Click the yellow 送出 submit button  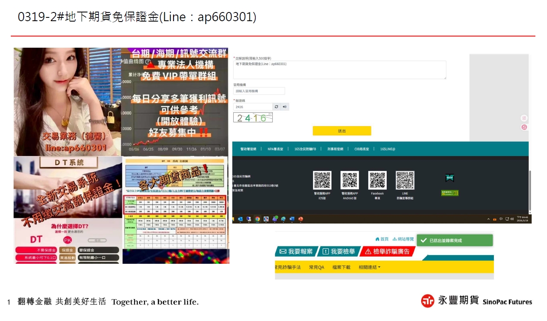(342, 131)
